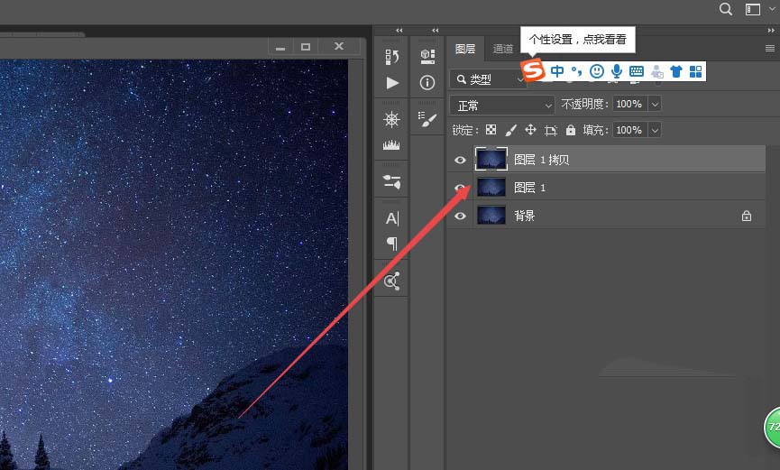Image resolution: width=780 pixels, height=470 pixels.
Task: Select the 背景 layer thumbnail
Action: [491, 216]
